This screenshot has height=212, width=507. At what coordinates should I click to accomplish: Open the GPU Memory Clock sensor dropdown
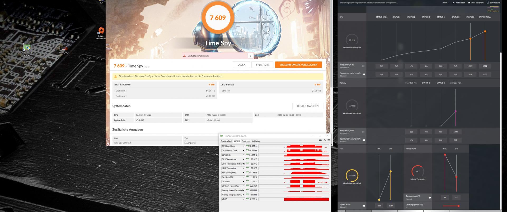click(x=243, y=151)
